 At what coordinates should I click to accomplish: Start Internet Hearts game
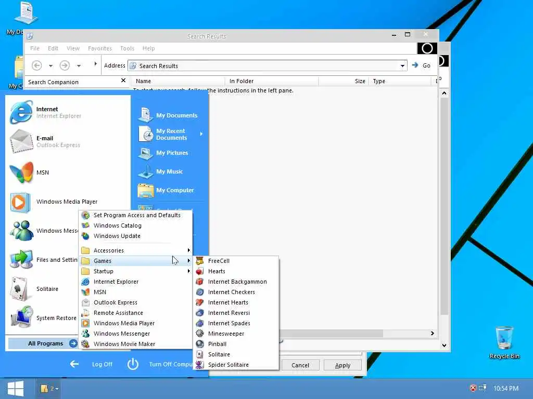[x=236, y=302]
